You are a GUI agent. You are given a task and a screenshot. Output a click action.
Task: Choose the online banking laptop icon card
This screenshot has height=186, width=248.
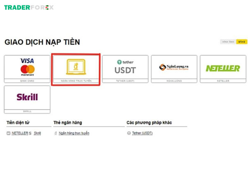76,69
